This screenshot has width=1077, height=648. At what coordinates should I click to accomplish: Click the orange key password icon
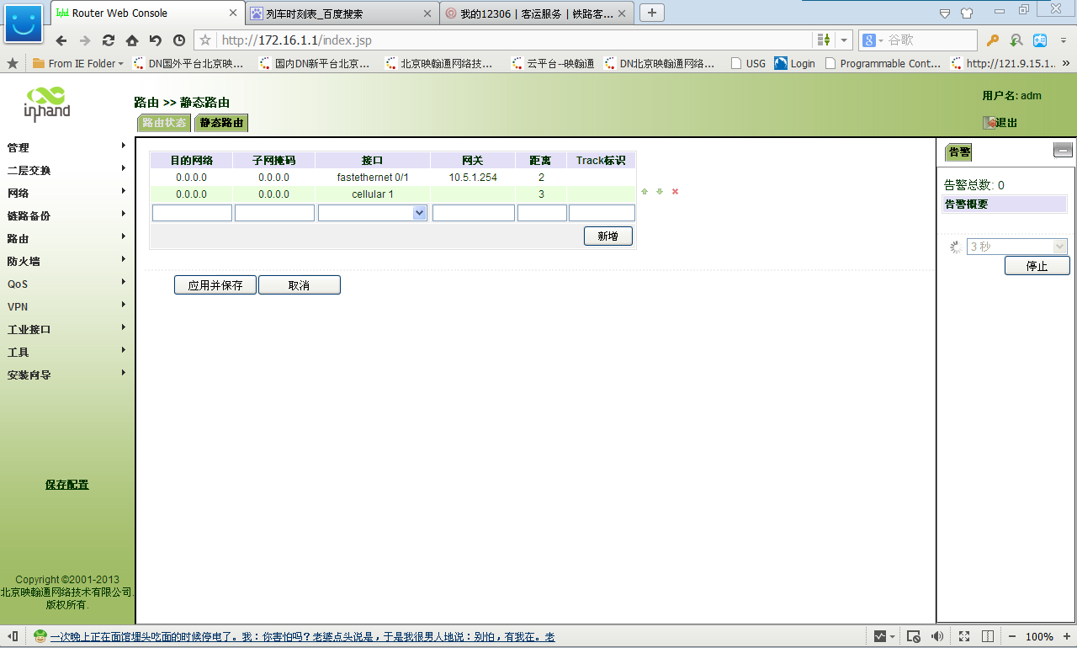[993, 40]
